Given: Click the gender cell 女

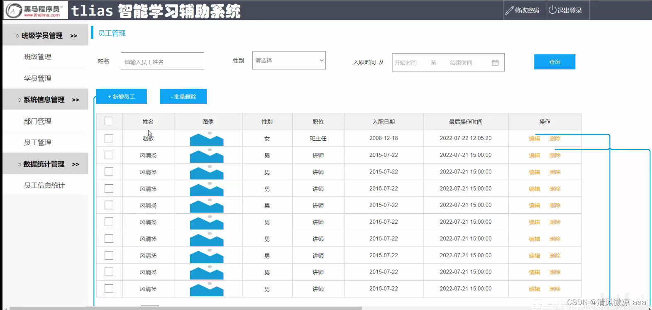Looking at the screenshot, I should pyautogui.click(x=267, y=139).
